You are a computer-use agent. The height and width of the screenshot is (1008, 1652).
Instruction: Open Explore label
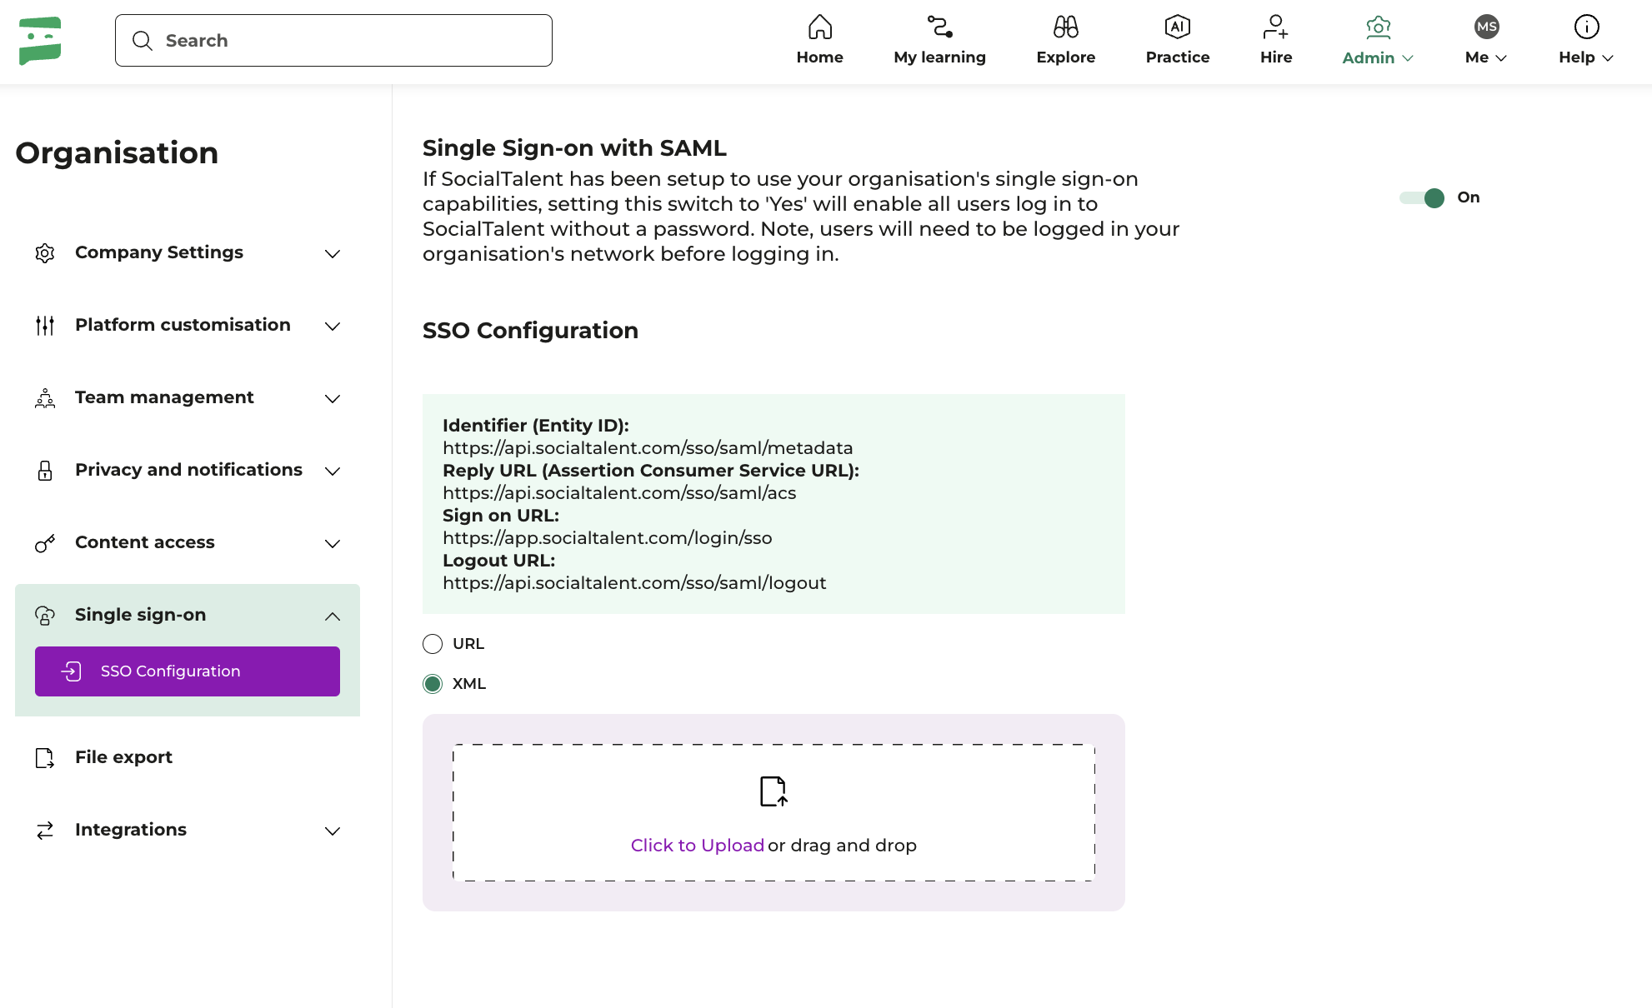[1065, 57]
